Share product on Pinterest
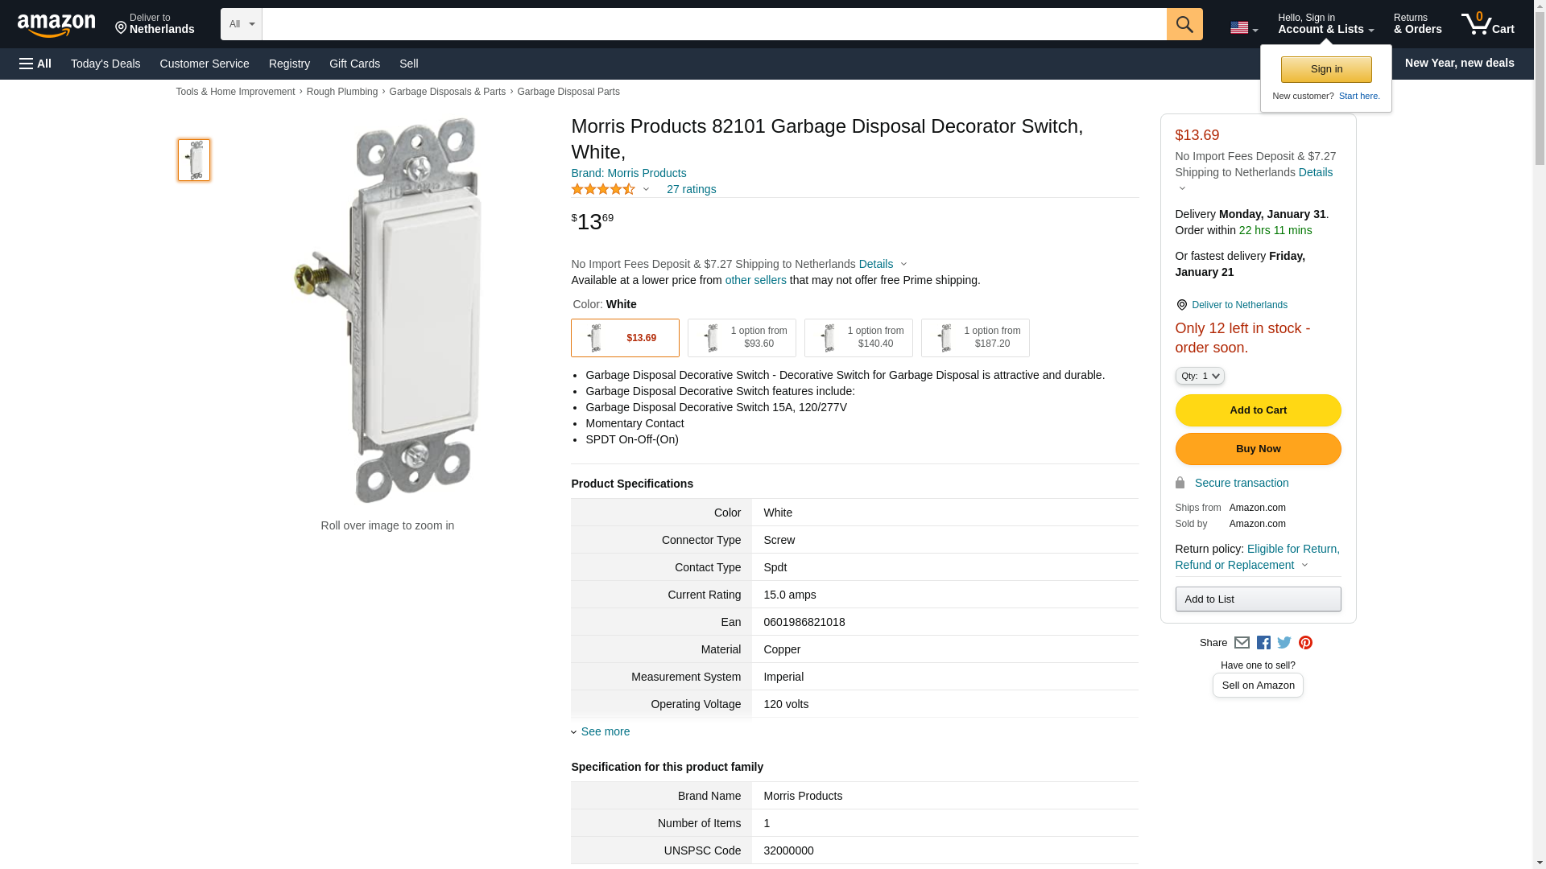Viewport: 1546px width, 869px height. point(1305,643)
